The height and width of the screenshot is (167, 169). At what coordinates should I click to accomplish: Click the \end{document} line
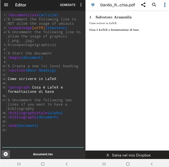(x=23, y=126)
